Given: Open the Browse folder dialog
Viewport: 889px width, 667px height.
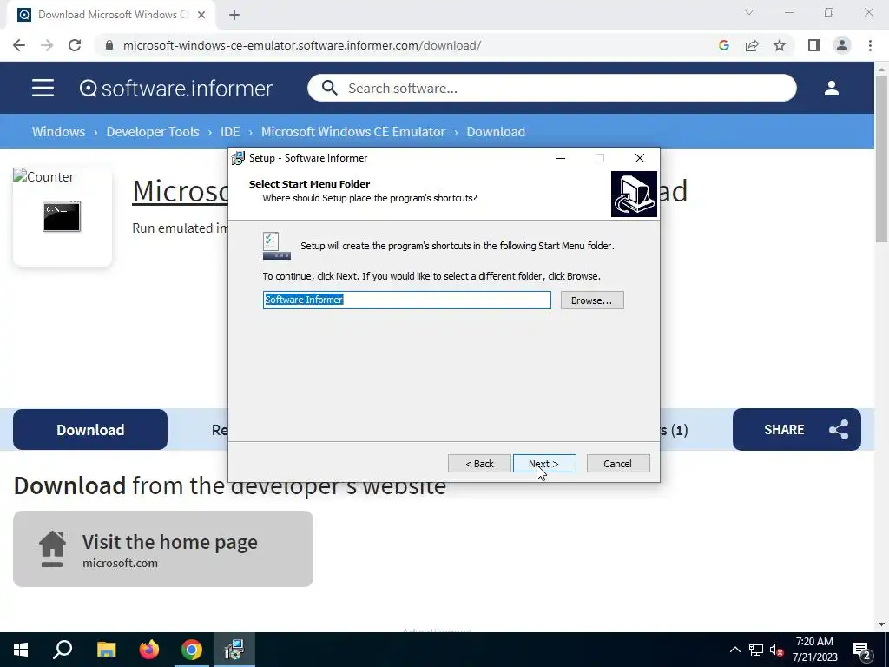Looking at the screenshot, I should pyautogui.click(x=592, y=300).
